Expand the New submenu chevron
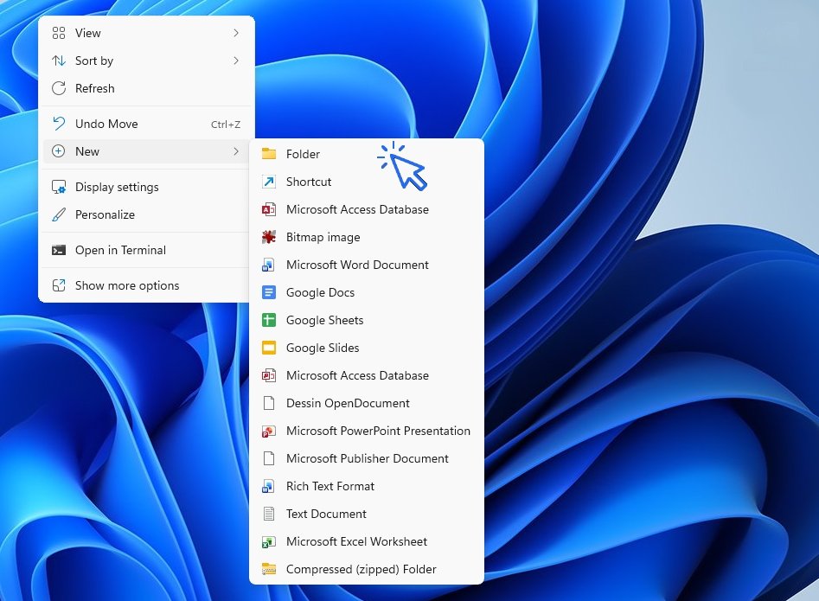Viewport: 819px width, 601px height. pos(235,151)
